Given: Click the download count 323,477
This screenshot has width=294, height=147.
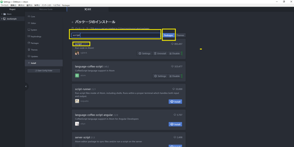Looking at the screenshot, I should tap(178, 67).
